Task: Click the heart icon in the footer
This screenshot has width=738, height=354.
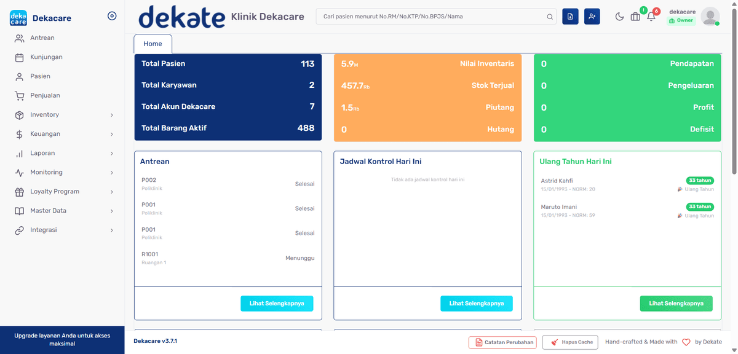Action: coord(686,342)
